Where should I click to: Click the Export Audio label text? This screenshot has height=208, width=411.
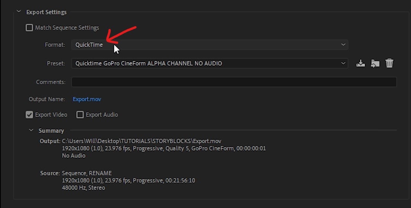(102, 115)
